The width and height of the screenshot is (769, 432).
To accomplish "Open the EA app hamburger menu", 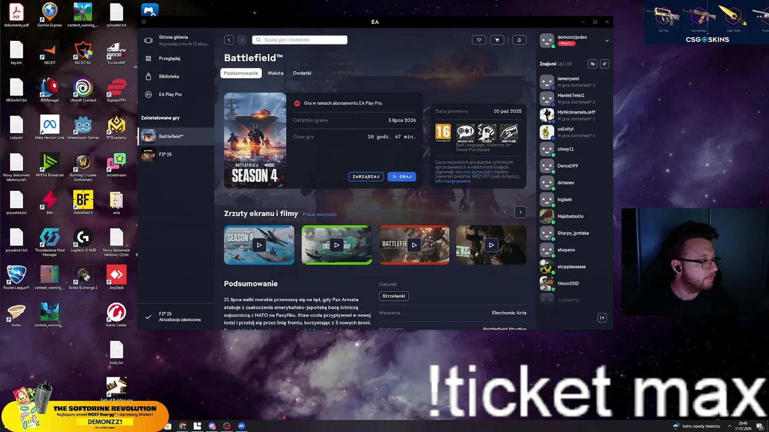I will tap(144, 22).
